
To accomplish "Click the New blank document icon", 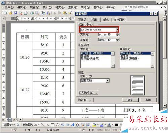I will click(x=5, y=13).
